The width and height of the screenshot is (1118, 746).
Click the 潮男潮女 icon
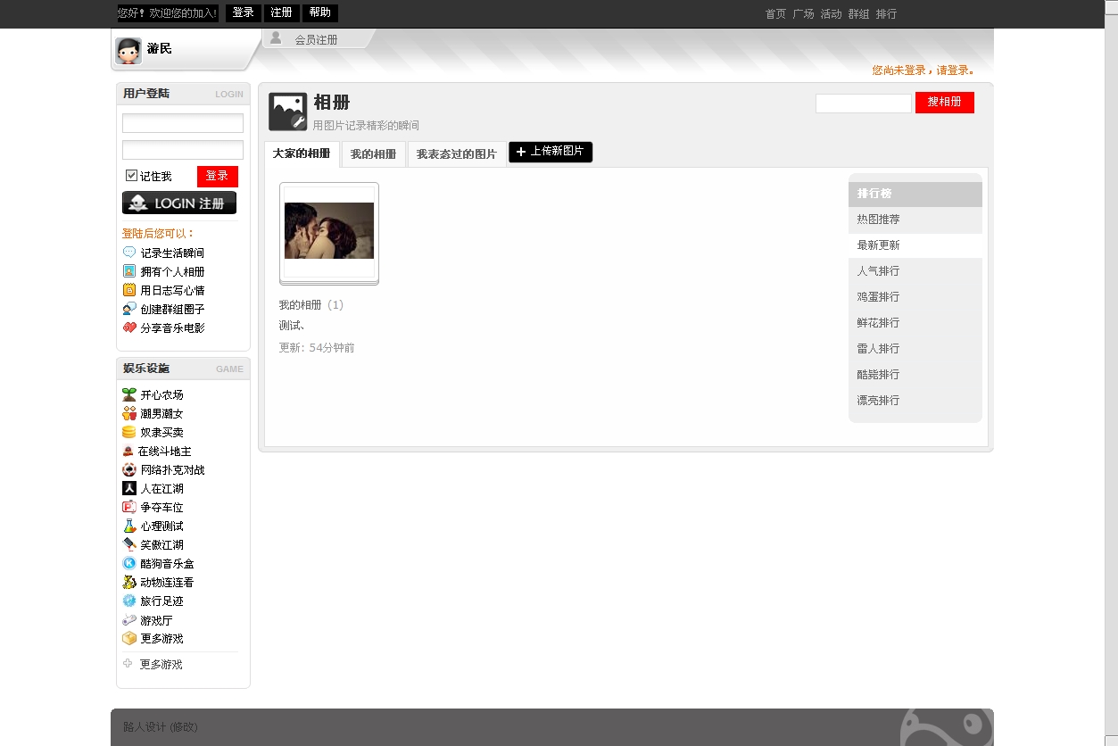pos(129,413)
